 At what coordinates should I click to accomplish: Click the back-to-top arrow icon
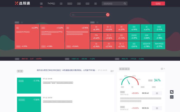[171, 97]
